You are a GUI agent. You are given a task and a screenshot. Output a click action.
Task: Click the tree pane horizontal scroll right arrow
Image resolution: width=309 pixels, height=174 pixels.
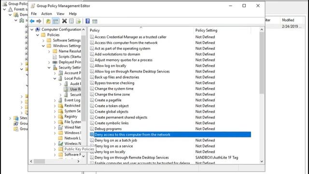click(78, 161)
